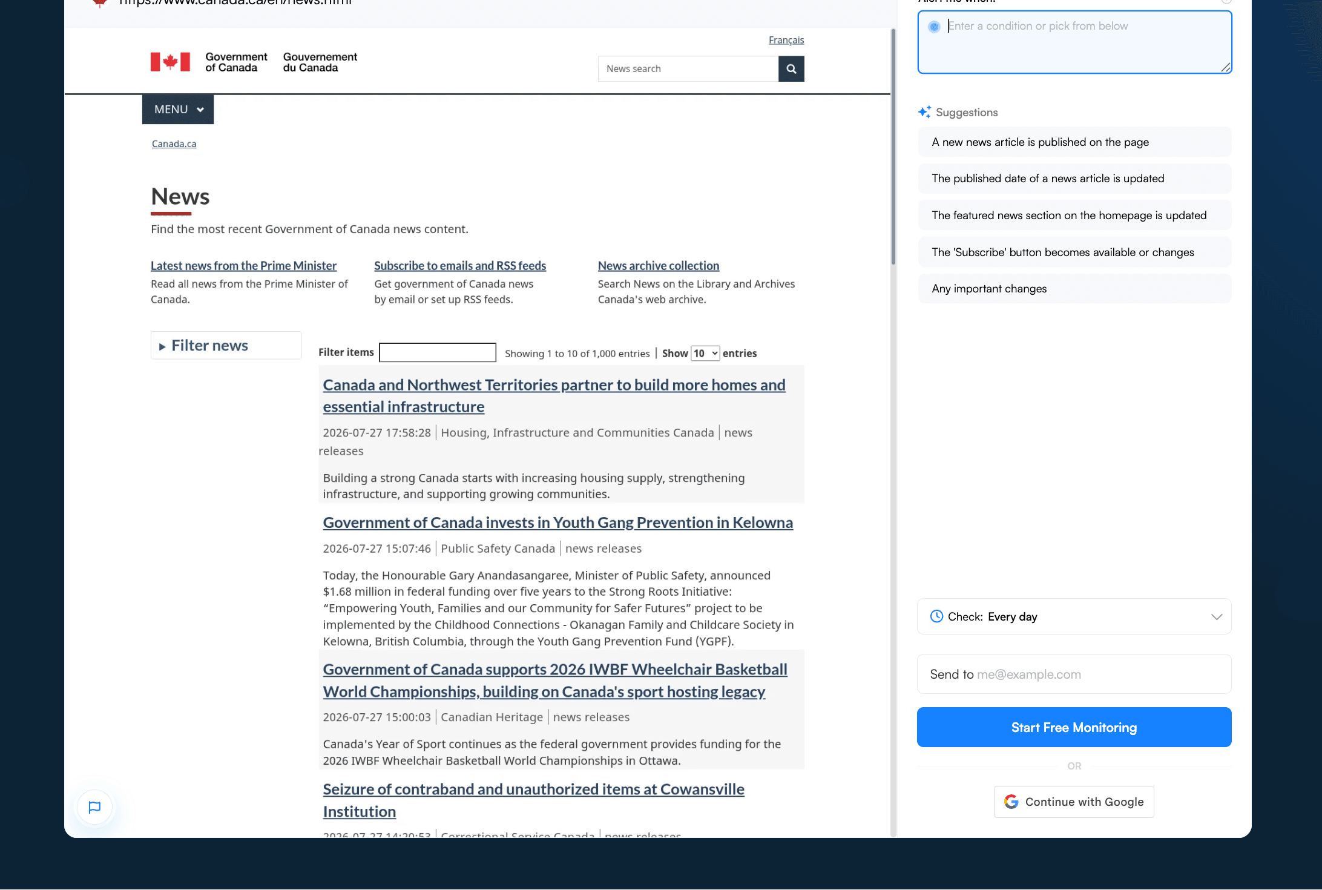This screenshot has height=890, width=1322.
Task: Click 'Public Safety Canada' department text
Action: pos(498,549)
